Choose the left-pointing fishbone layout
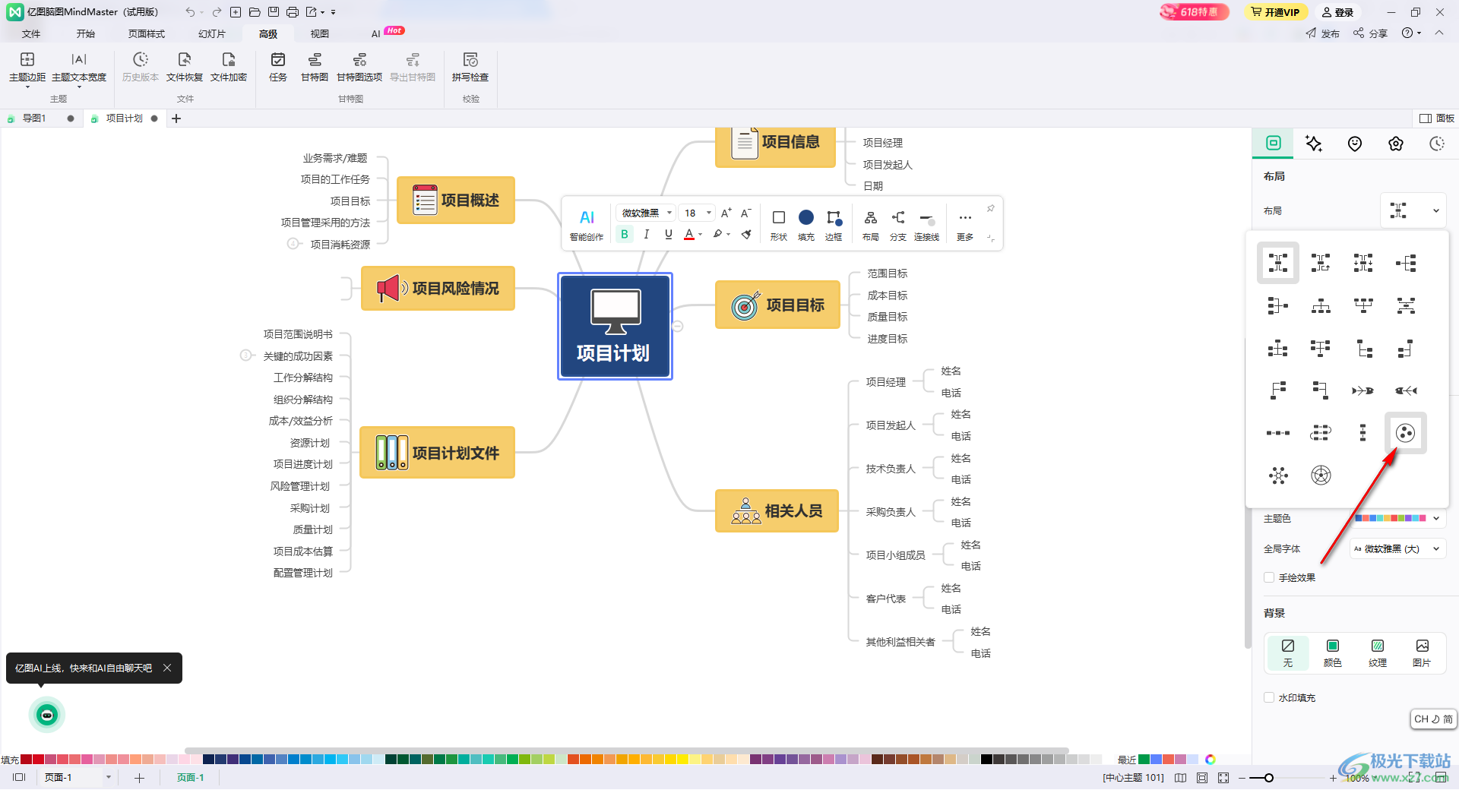This screenshot has height=790, width=1459. [1406, 390]
